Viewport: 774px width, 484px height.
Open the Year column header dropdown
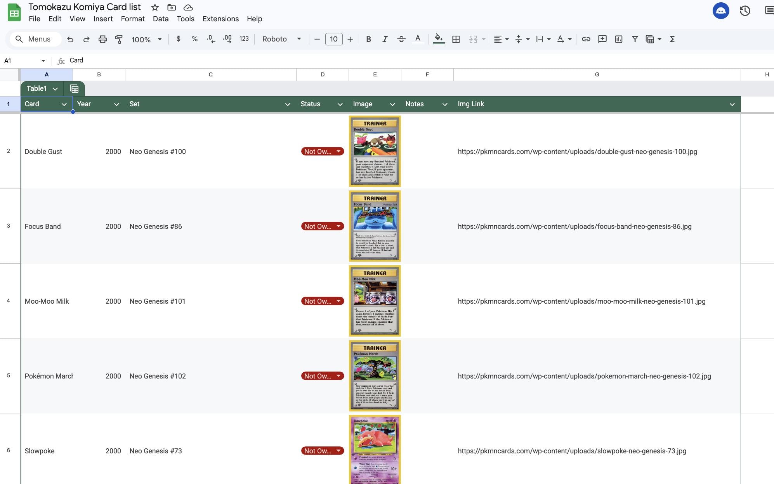[x=116, y=104]
